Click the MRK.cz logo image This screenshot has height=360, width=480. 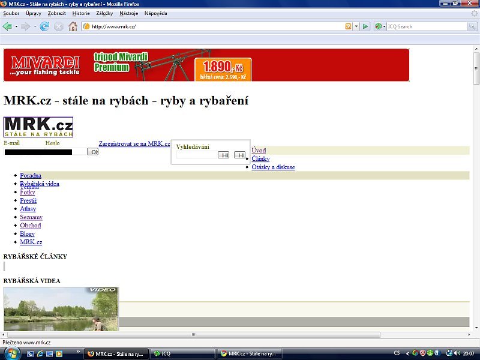point(38,127)
